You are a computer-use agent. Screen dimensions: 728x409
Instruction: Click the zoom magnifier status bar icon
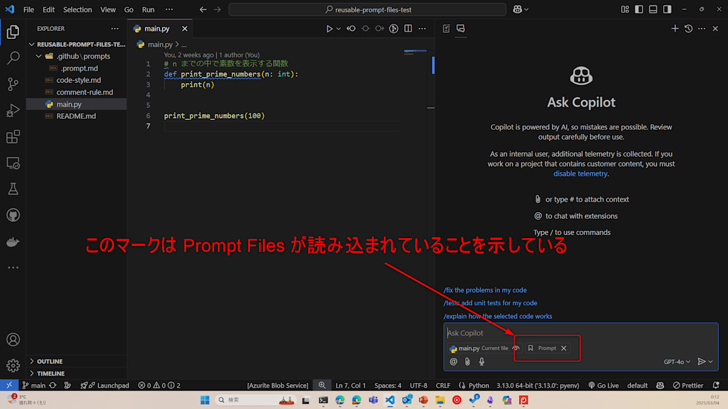pyautogui.click(x=322, y=385)
